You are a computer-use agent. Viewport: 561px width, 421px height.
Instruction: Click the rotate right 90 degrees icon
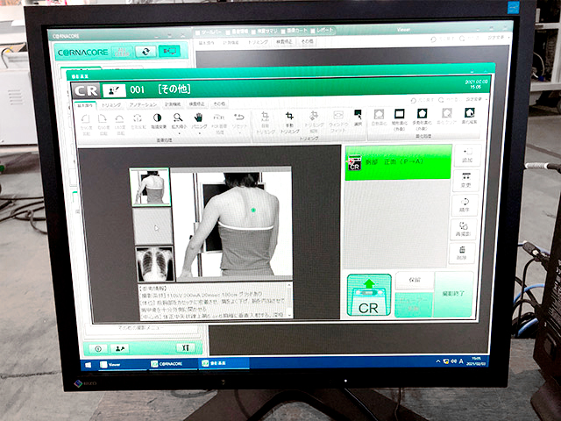coord(103,119)
